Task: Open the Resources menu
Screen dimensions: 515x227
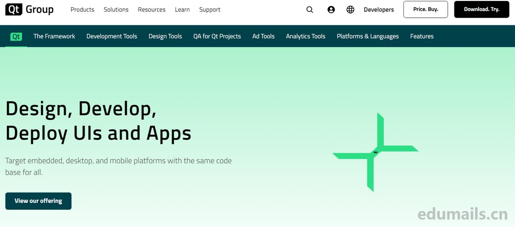Action: click(152, 10)
